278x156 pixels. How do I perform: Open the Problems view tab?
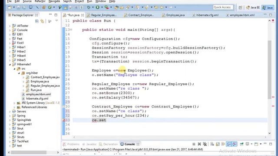click(71, 144)
